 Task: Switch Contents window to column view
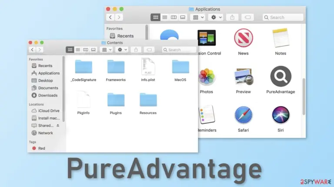[85, 50]
